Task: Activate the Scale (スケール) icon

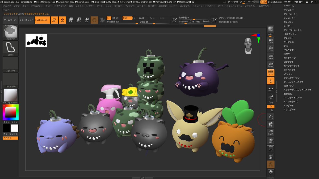Action: coord(79,20)
